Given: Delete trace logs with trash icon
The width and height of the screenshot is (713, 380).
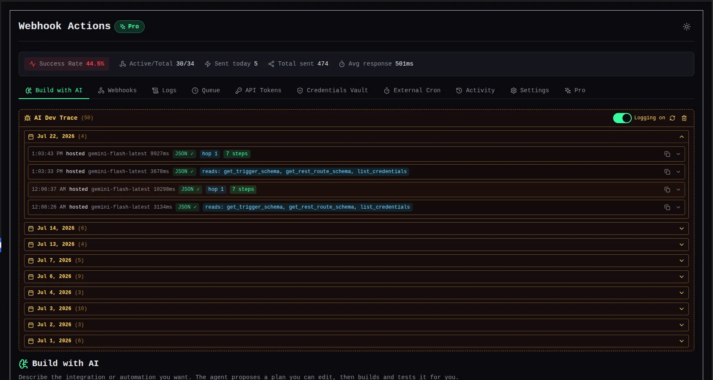Looking at the screenshot, I should coord(684,118).
